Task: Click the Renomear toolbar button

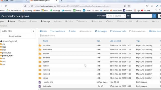Action: point(97,21)
